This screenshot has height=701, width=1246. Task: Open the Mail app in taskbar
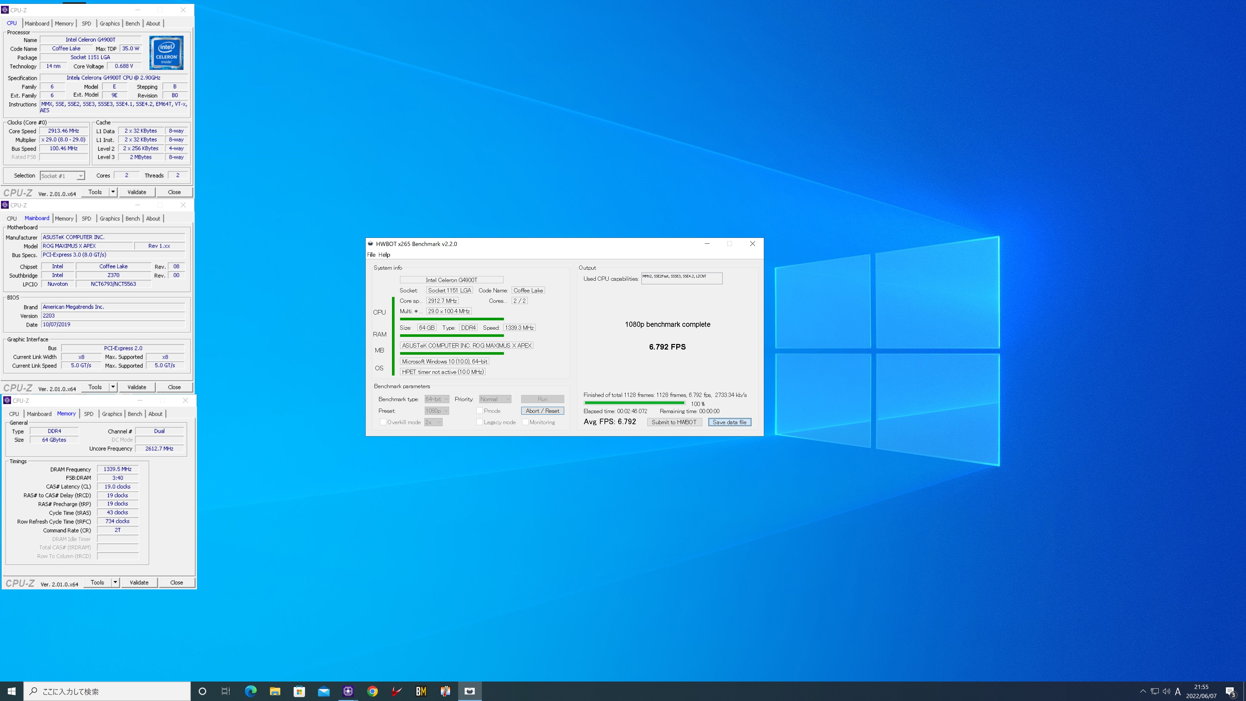point(324,691)
